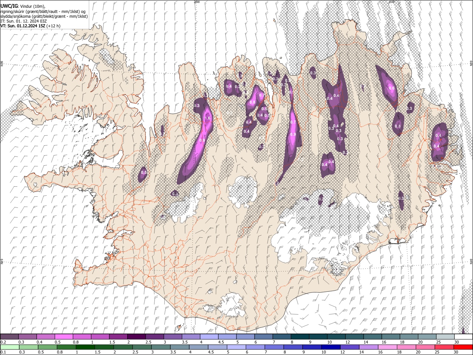This screenshot has height=355, width=473.
Task: Click the 0.6 snowfall value in the northeast band
Action: 392,88
